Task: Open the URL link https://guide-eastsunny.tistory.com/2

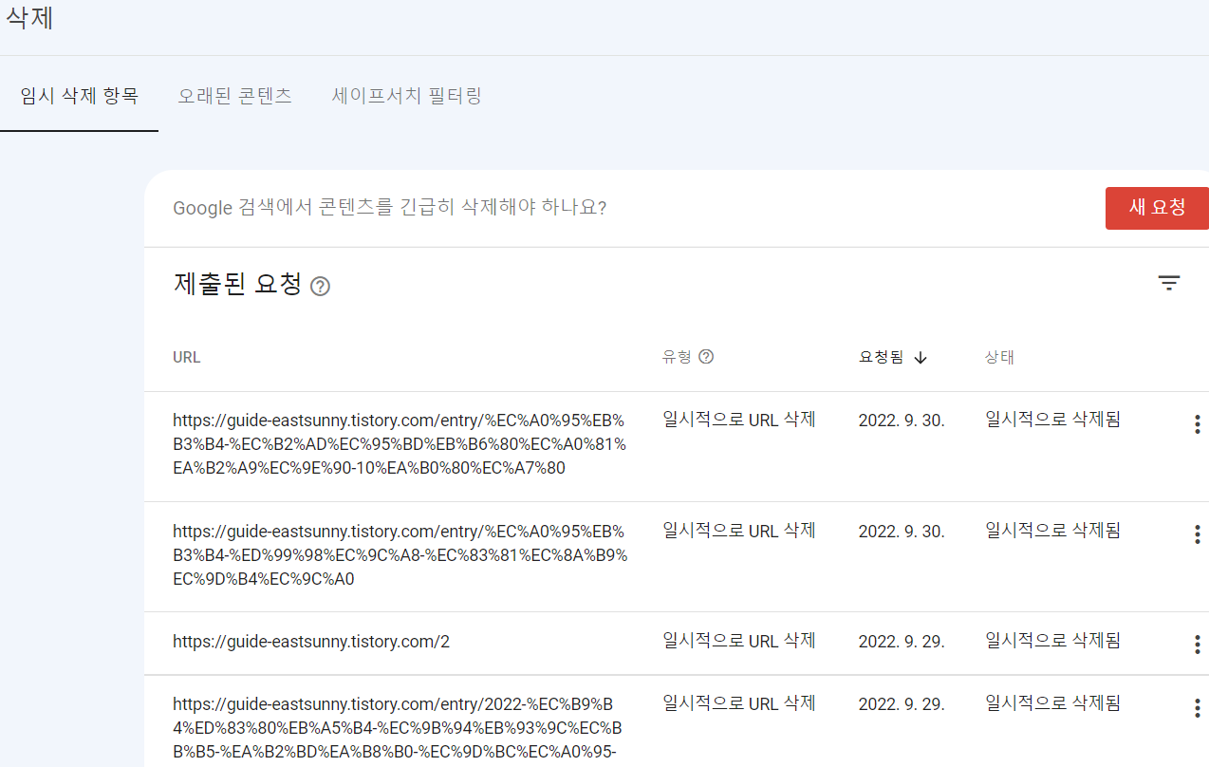Action: point(311,642)
